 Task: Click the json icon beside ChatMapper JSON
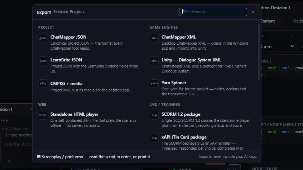[x=43, y=38]
